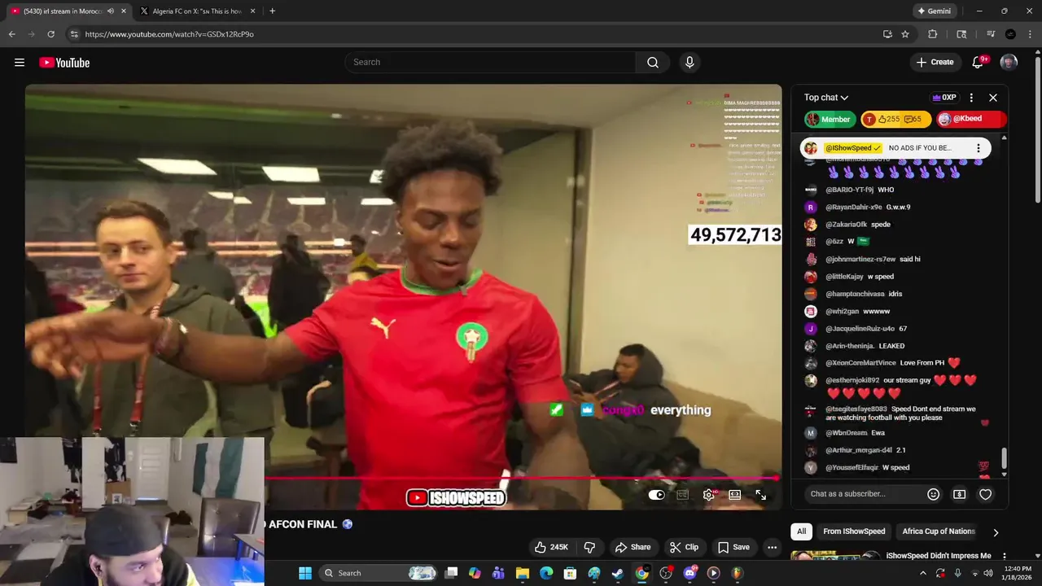The image size is (1042, 586).
Task: Open File Explorer from the taskbar
Action: pos(522,573)
